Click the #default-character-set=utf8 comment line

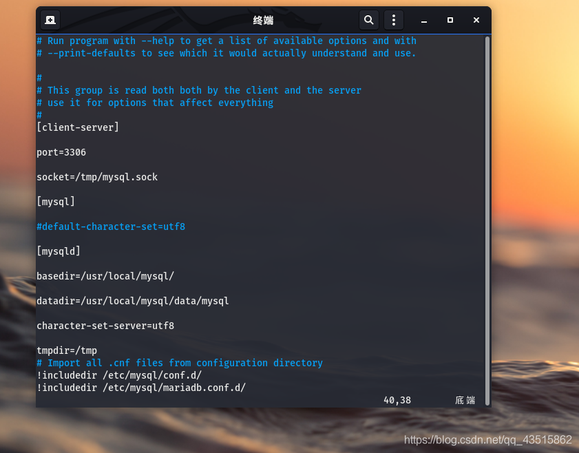(111, 226)
